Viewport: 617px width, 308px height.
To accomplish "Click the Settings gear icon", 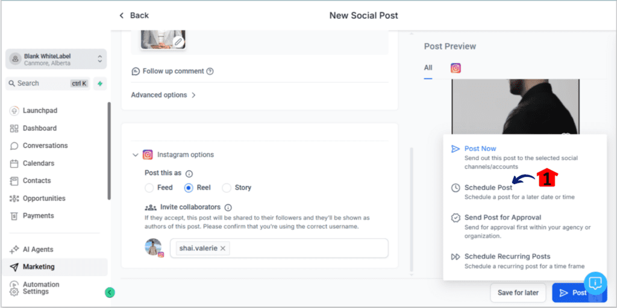I will (x=14, y=292).
